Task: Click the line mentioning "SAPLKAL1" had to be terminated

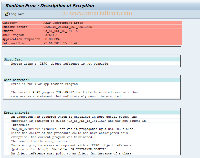Action: pyautogui.click(x=75, y=92)
